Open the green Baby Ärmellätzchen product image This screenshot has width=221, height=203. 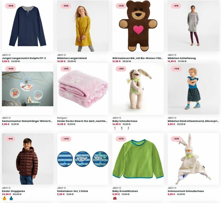138,159
